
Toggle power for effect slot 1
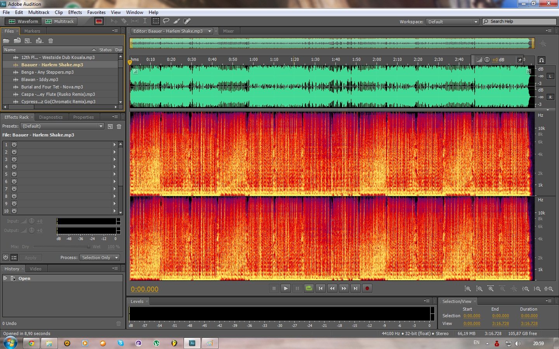click(14, 145)
